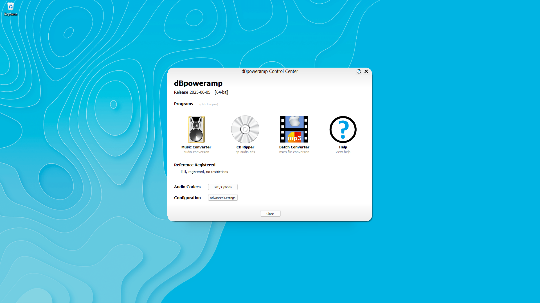The image size is (540, 303).
Task: Open Help via the big question-mark icon
Action: [x=343, y=129]
